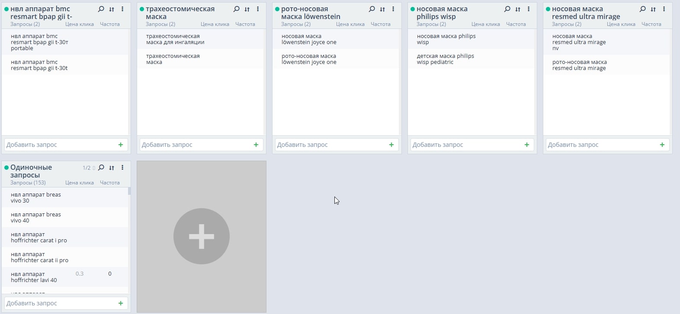
Task: Open three-dot menu of нвл аппарат bmc group
Action: pyautogui.click(x=122, y=9)
